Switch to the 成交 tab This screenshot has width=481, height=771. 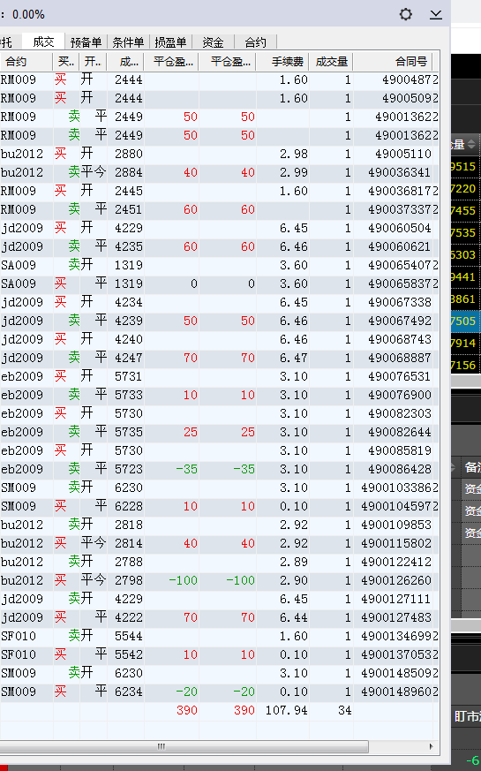[43, 42]
